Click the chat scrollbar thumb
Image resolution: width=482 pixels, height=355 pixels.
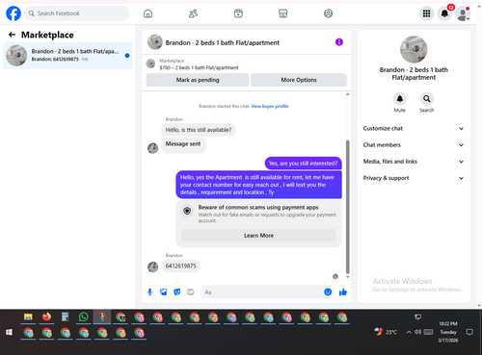[x=347, y=207]
